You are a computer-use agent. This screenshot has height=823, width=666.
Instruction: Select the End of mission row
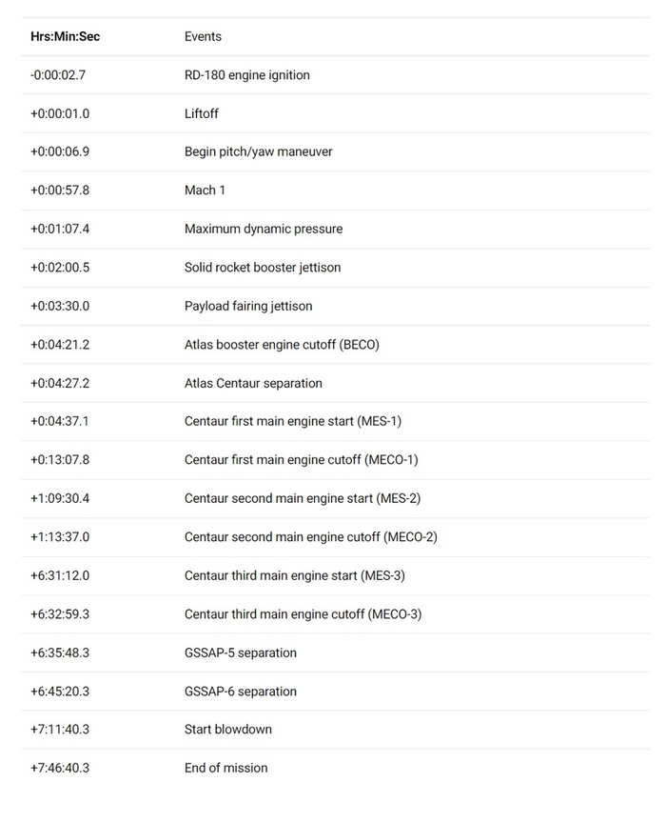tap(225, 768)
